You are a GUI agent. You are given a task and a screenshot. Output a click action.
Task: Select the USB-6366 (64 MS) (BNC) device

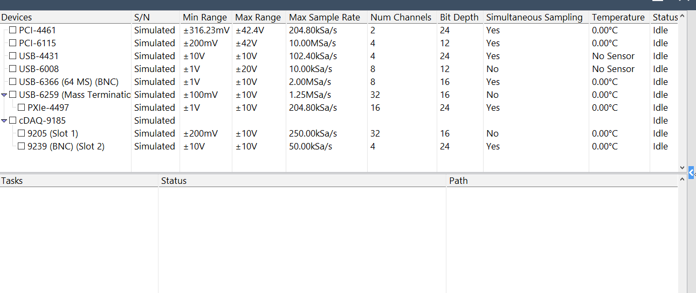pyautogui.click(x=68, y=82)
